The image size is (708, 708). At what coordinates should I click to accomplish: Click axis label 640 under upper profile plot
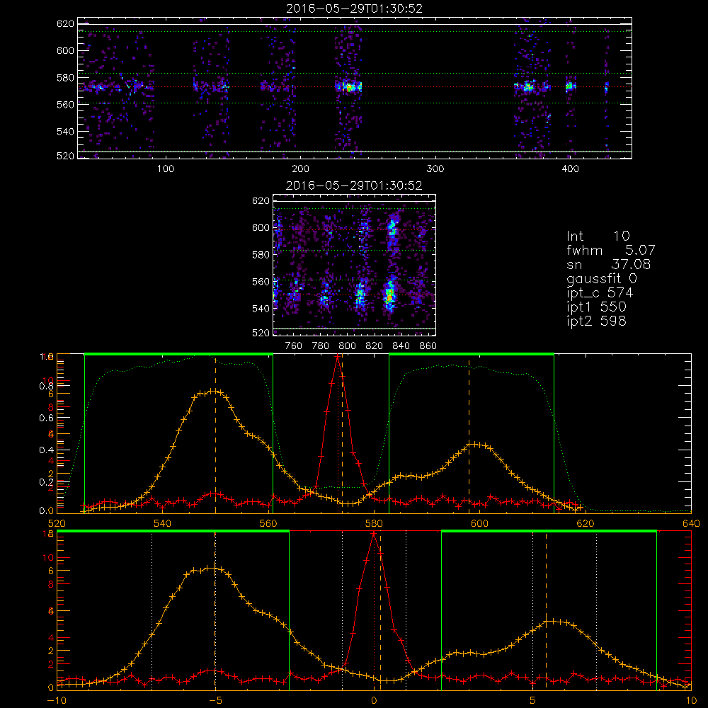(691, 523)
